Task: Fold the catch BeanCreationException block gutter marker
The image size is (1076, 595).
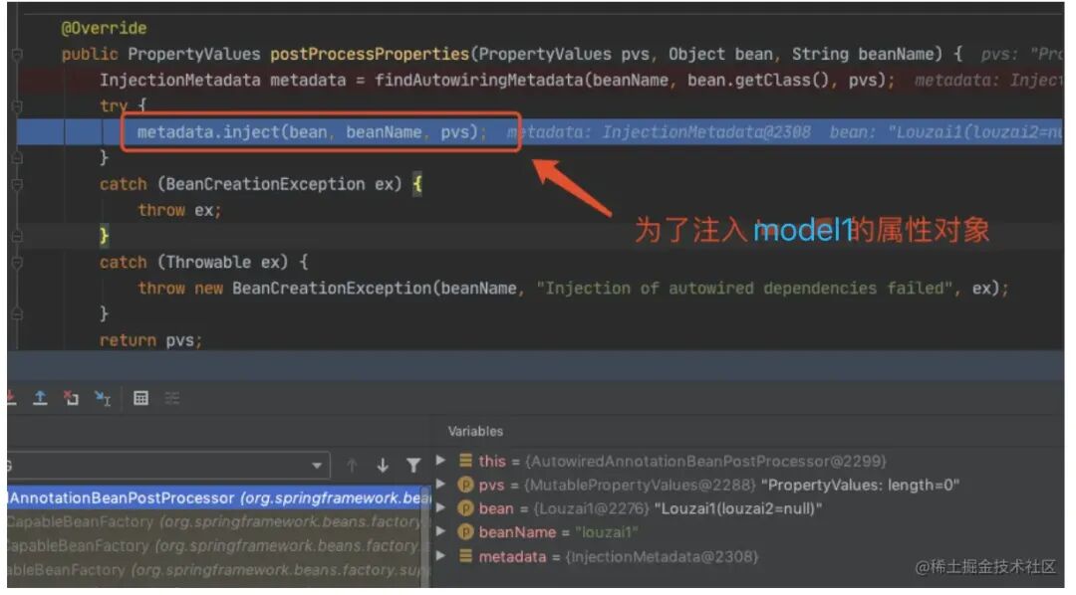Action: (17, 184)
